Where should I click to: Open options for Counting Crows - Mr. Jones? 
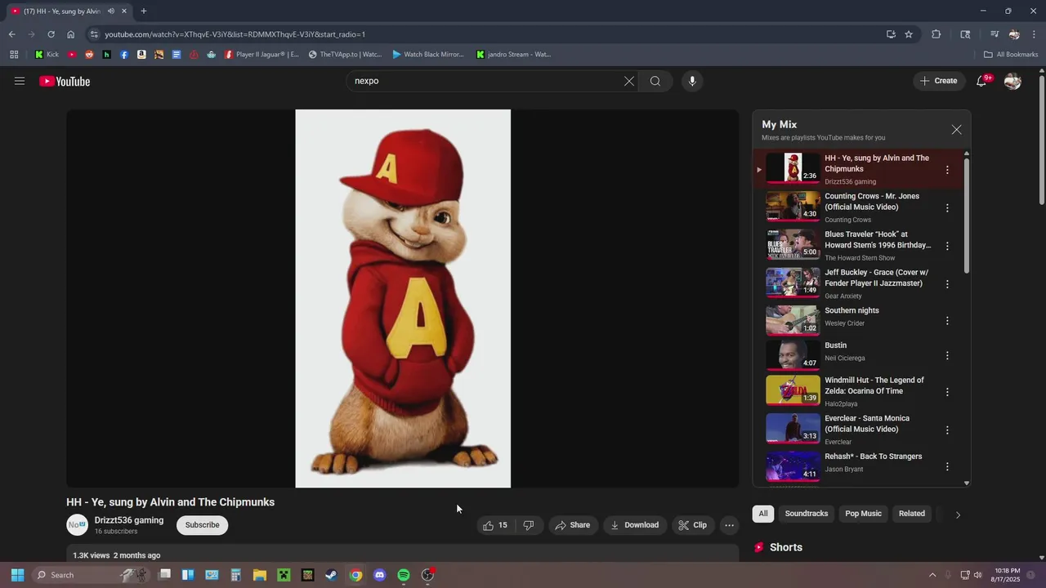point(947,208)
